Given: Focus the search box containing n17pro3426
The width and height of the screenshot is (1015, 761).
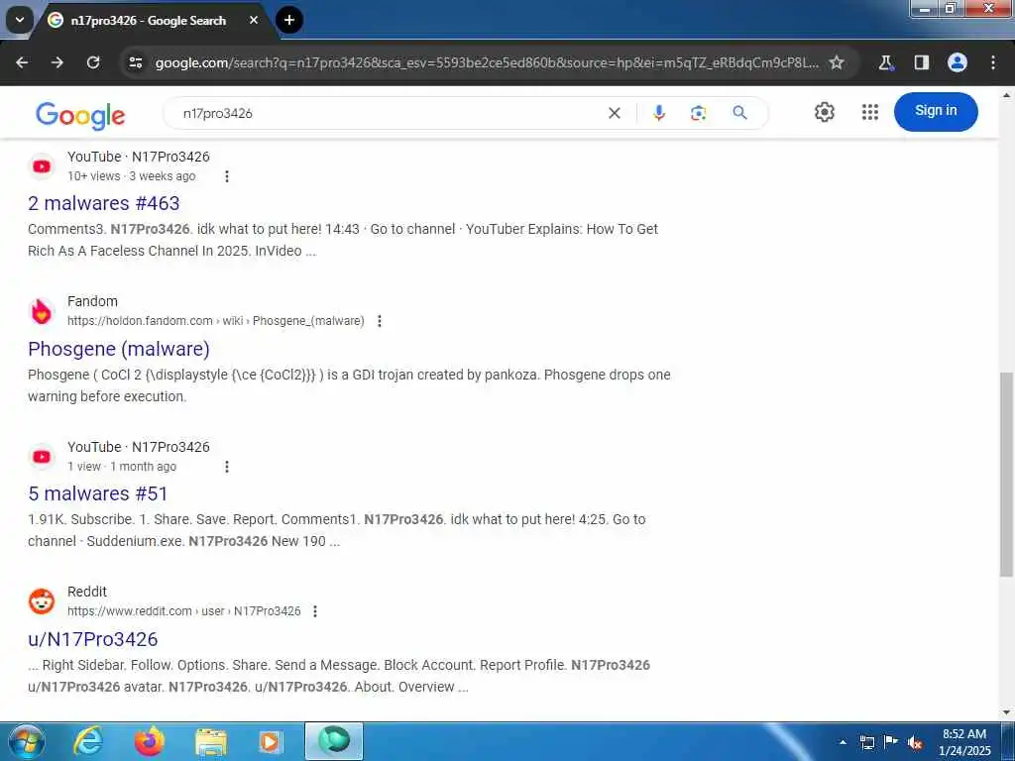Looking at the screenshot, I should (389, 113).
